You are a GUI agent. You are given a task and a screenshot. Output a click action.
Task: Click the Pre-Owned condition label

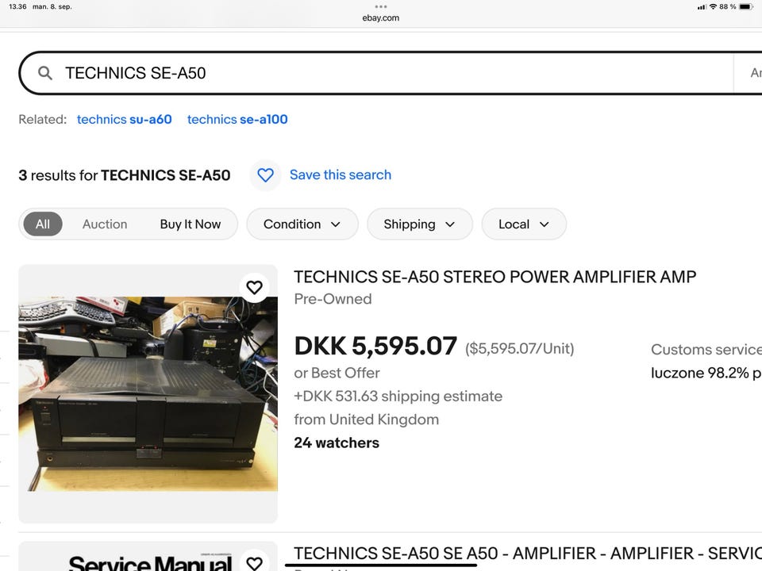[x=333, y=299]
